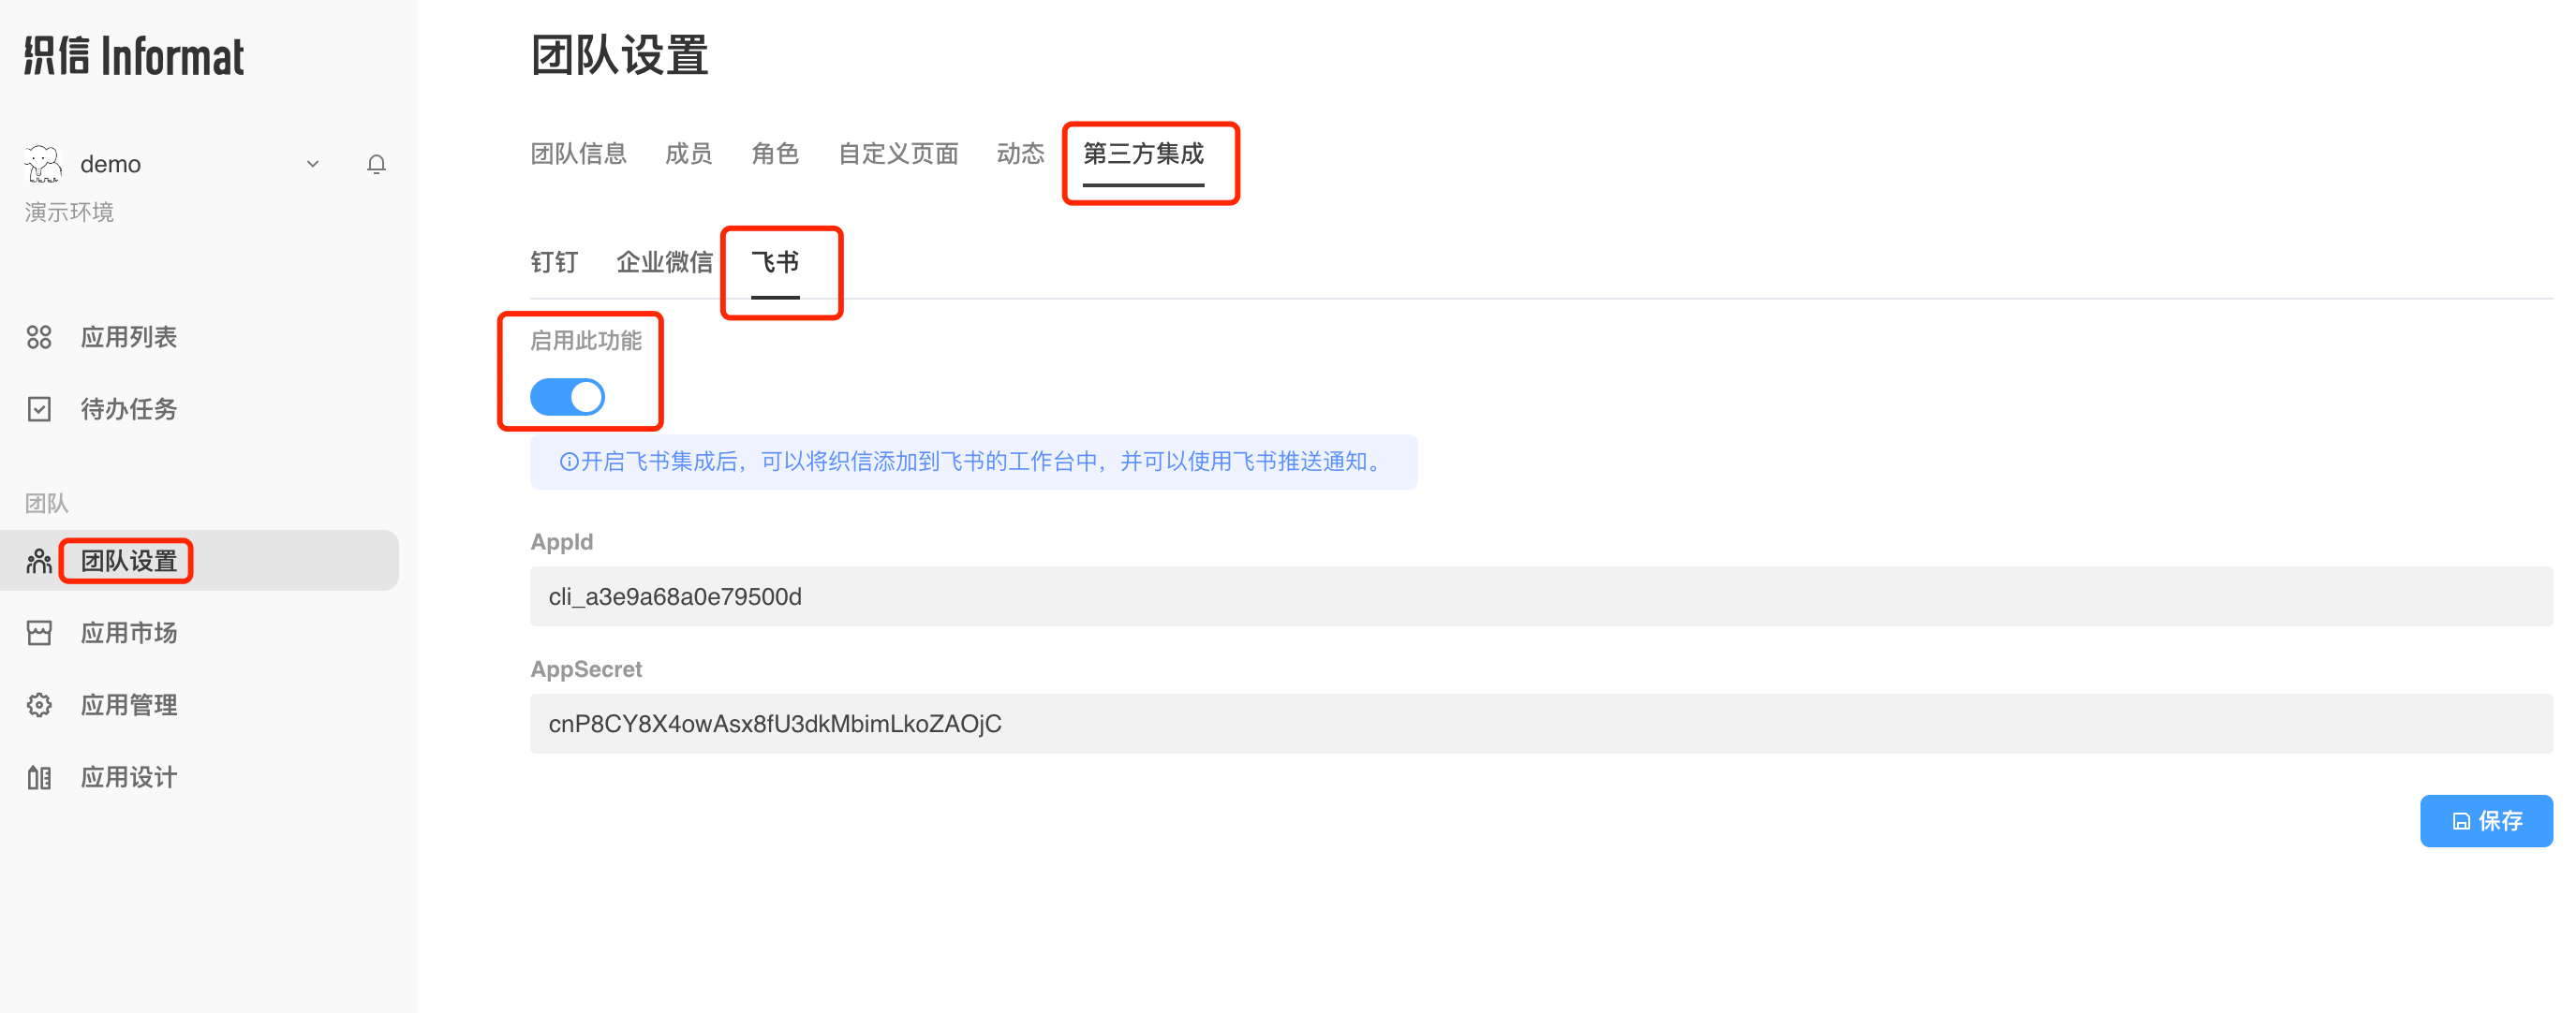2576x1013 pixels.
Task: Click the 待办任务 checkbox icon
Action: 39,409
